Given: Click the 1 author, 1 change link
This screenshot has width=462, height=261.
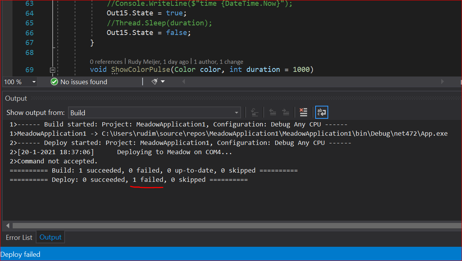Looking at the screenshot, I should point(218,62).
